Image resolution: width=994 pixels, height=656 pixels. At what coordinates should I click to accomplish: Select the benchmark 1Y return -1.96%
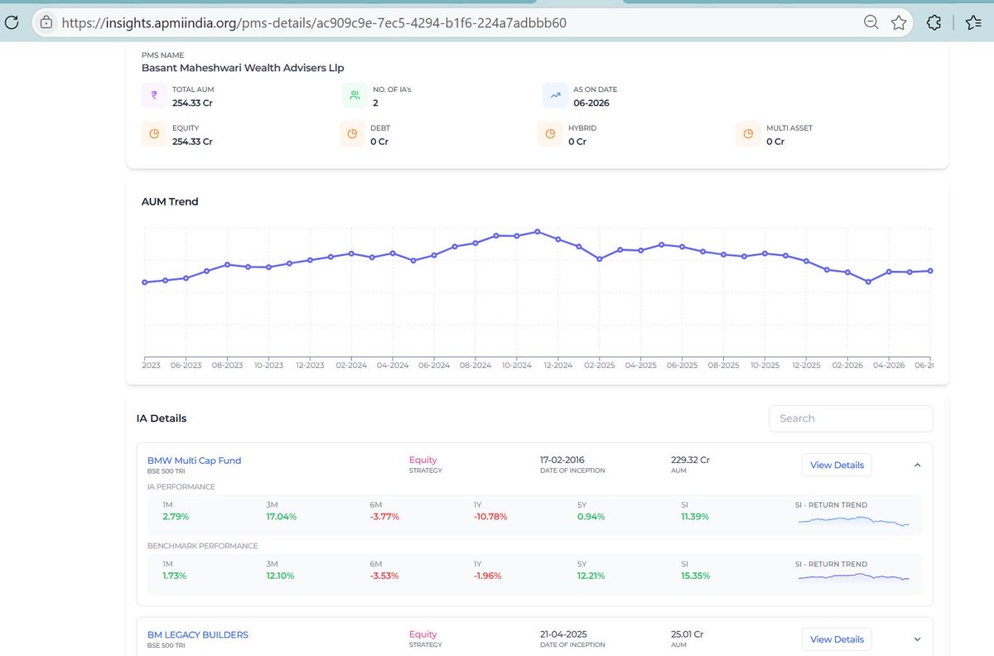pos(487,575)
